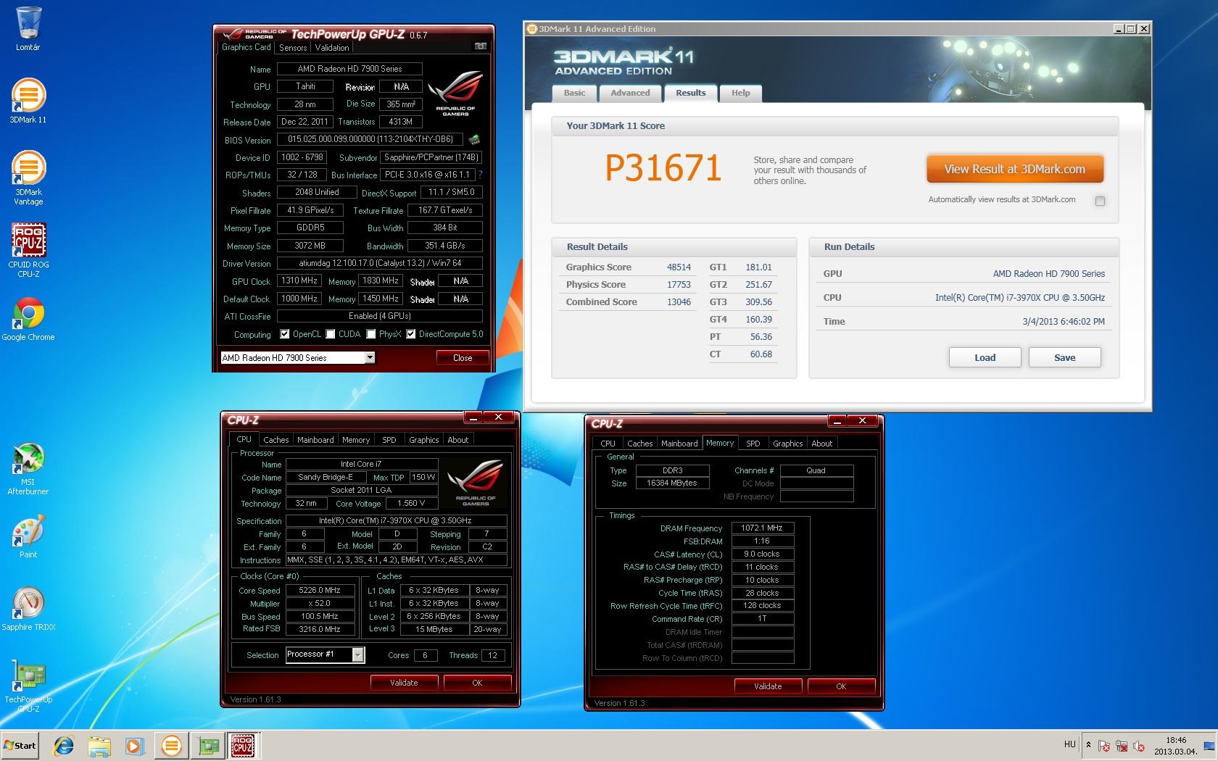
Task: Open Paint desktop shortcut
Action: pyautogui.click(x=28, y=537)
